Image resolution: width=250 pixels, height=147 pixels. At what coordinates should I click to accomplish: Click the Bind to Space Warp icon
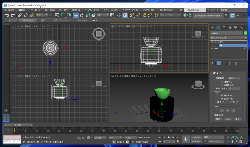click(x=32, y=15)
